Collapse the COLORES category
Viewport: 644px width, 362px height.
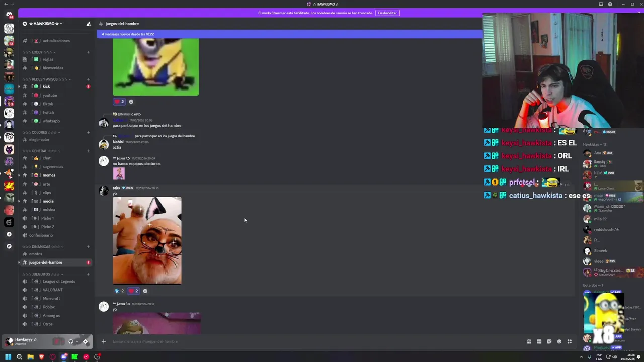[41, 133]
